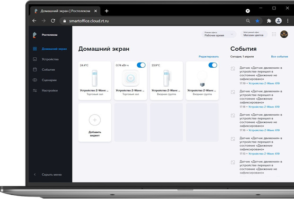Toggle the 0.74 кВт·ч socket device switch
Image resolution: width=294 pixels, height=199 pixels.
[141, 65]
